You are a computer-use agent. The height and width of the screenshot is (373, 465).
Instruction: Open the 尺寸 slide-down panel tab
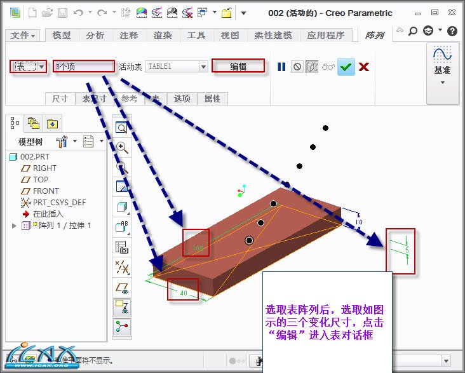tap(60, 98)
